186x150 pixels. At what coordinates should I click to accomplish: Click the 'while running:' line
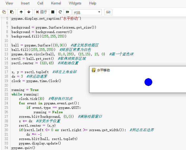click(x=25, y=94)
